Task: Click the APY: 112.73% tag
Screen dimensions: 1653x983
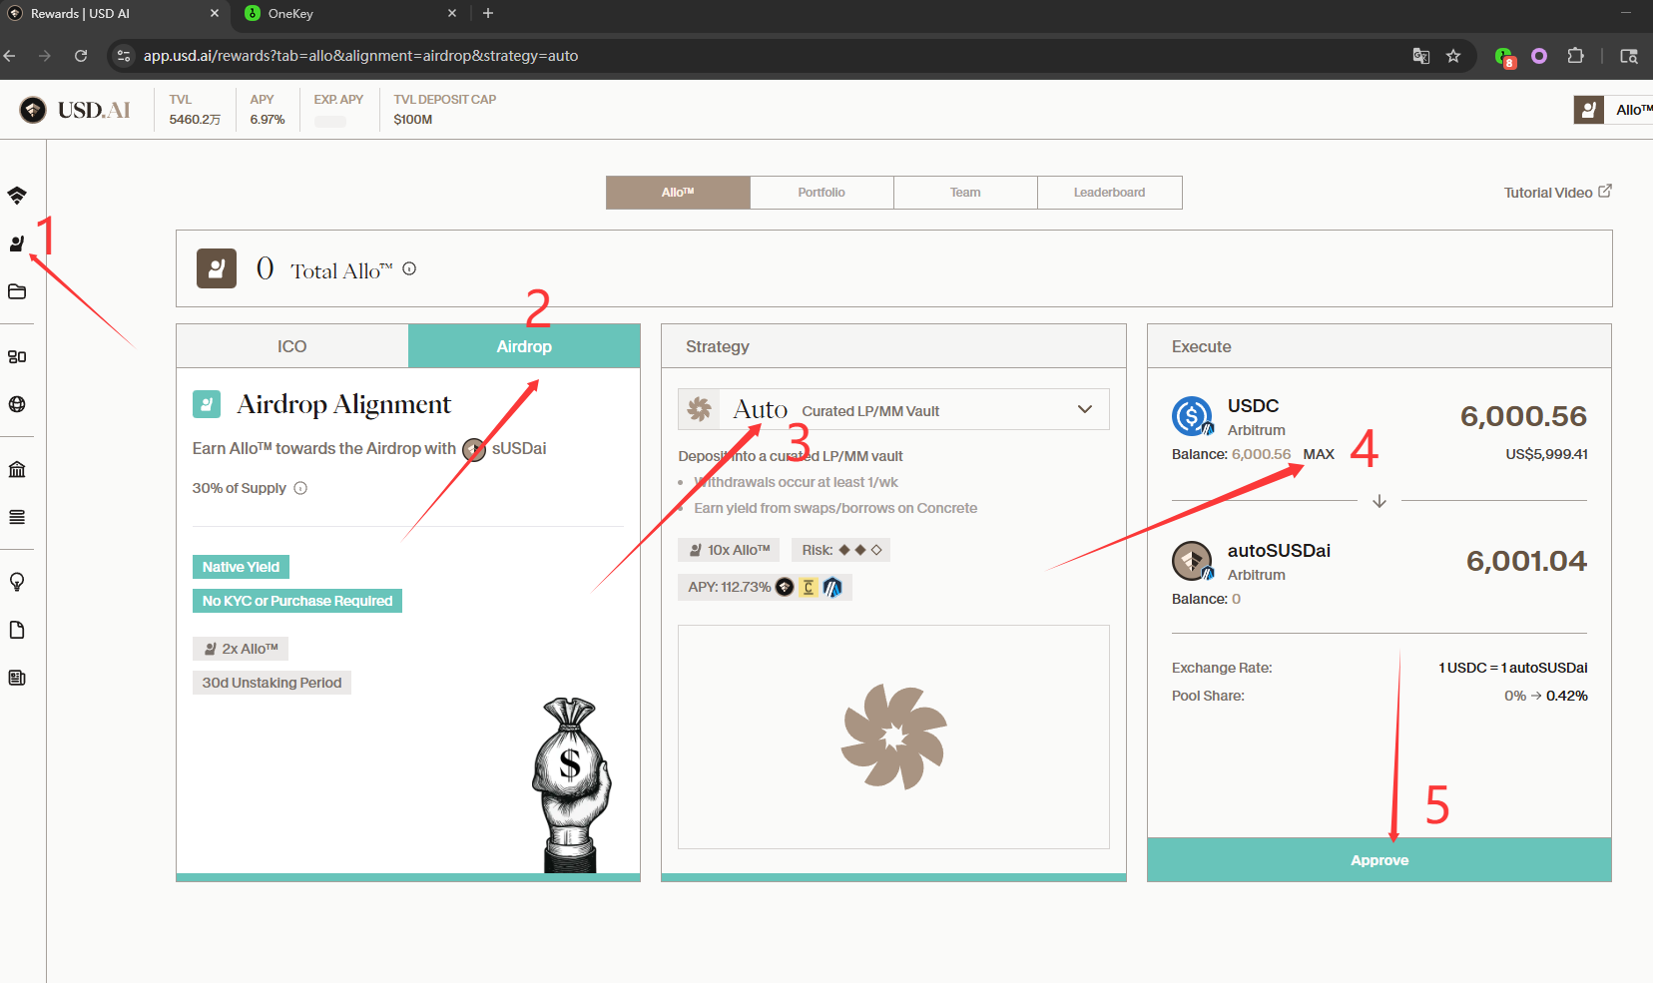Action: 765,587
